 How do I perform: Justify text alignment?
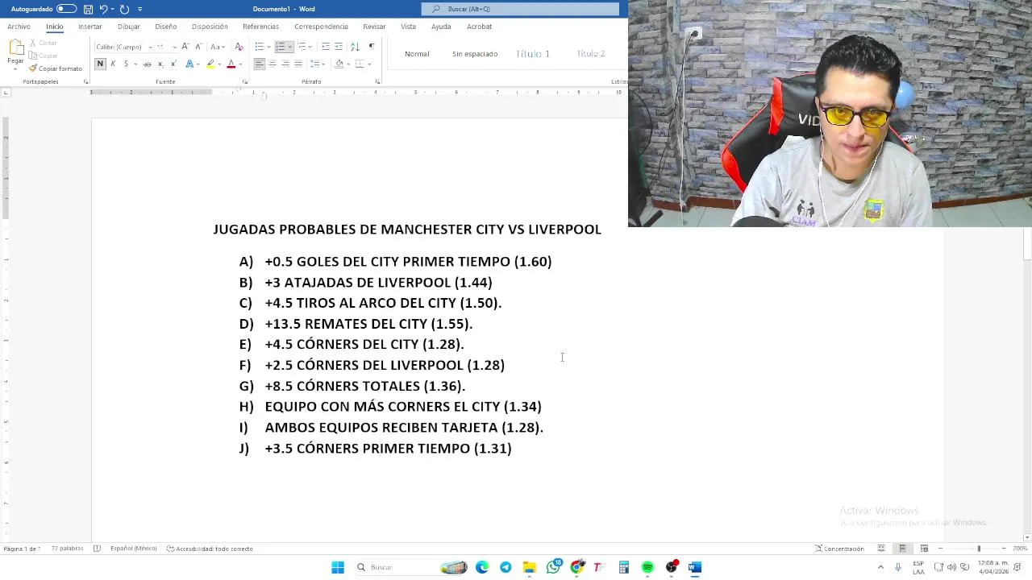tap(298, 64)
